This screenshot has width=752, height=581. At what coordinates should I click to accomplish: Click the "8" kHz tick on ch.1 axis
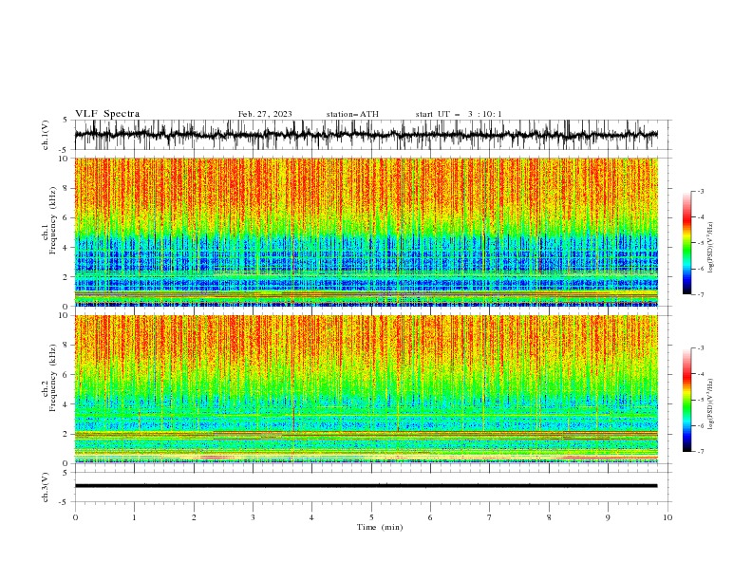(66, 188)
